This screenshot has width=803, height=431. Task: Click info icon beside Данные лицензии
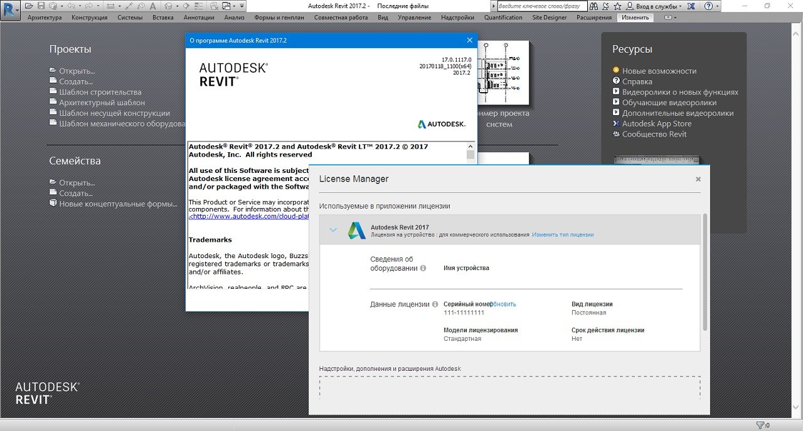435,304
